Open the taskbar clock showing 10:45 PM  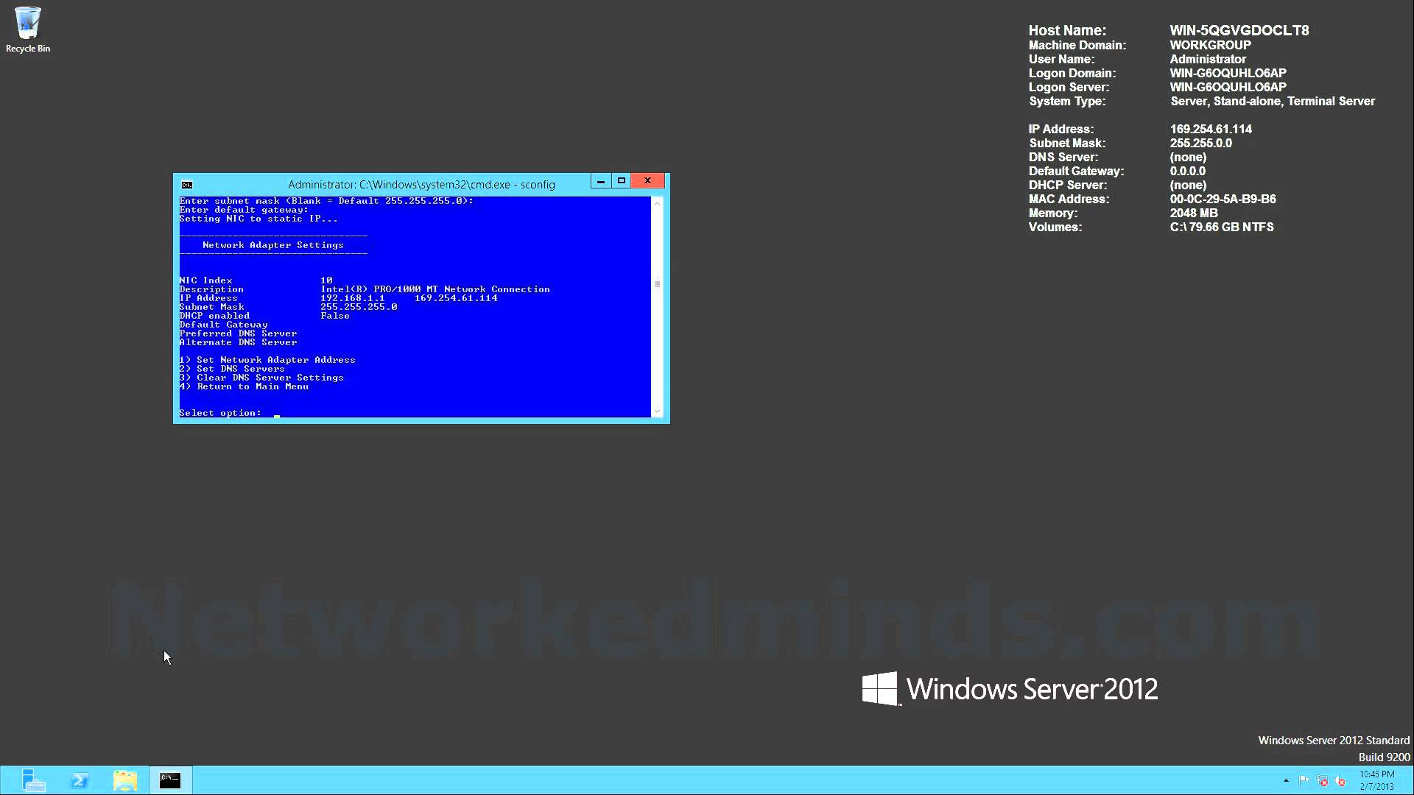point(1377,780)
